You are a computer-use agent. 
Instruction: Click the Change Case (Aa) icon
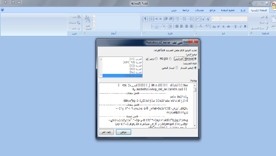tap(214, 26)
